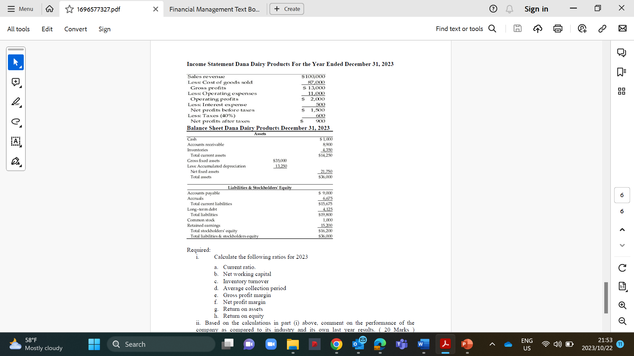634x356 pixels.
Task: Click the Sign in button
Action: click(536, 9)
